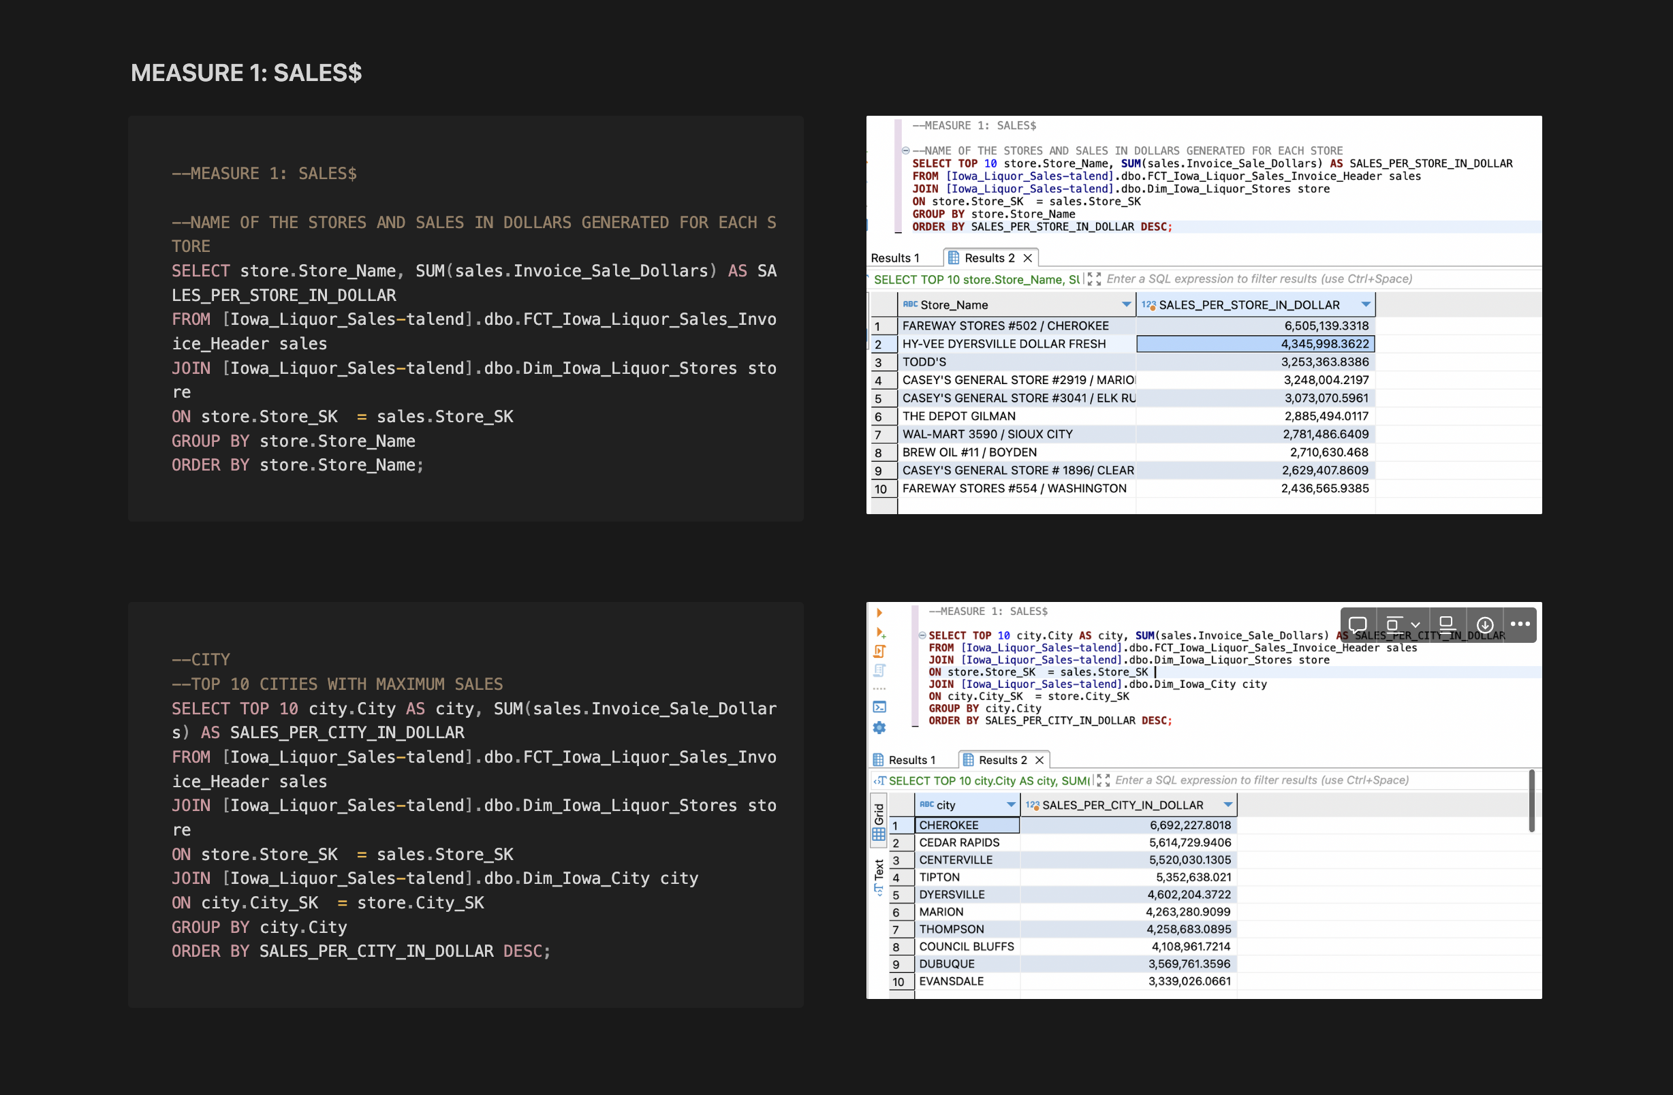Execute query in new tab
This screenshot has width=1673, height=1095.
point(879,633)
